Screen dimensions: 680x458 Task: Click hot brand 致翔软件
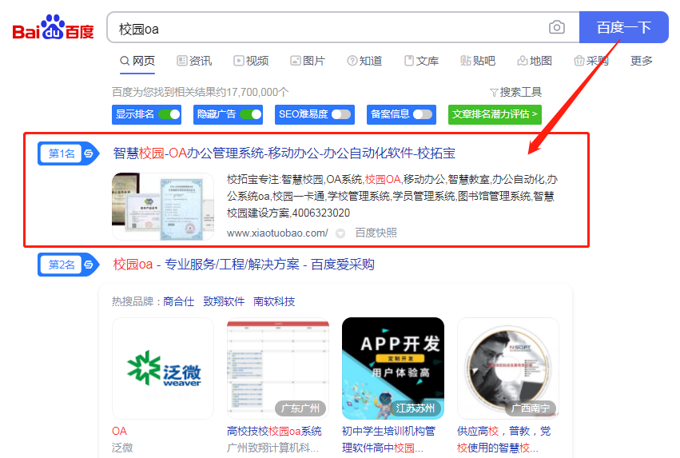[x=224, y=301]
